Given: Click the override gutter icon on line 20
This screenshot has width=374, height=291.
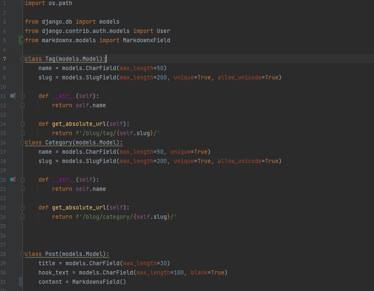Looking at the screenshot, I should pyautogui.click(x=13, y=179).
